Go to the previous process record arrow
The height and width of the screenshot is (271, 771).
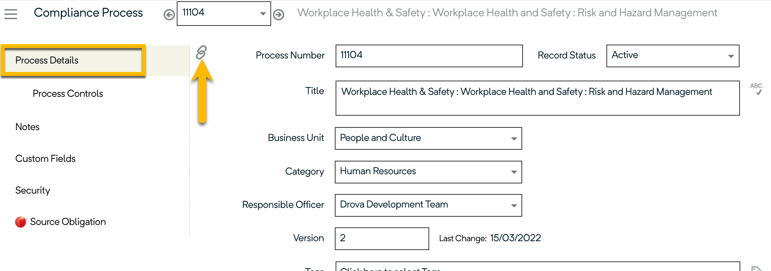pyautogui.click(x=169, y=15)
